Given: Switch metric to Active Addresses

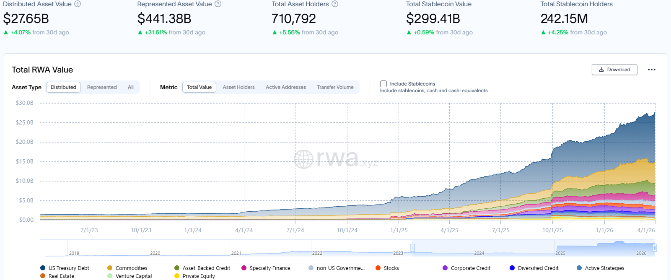Looking at the screenshot, I should [x=286, y=87].
